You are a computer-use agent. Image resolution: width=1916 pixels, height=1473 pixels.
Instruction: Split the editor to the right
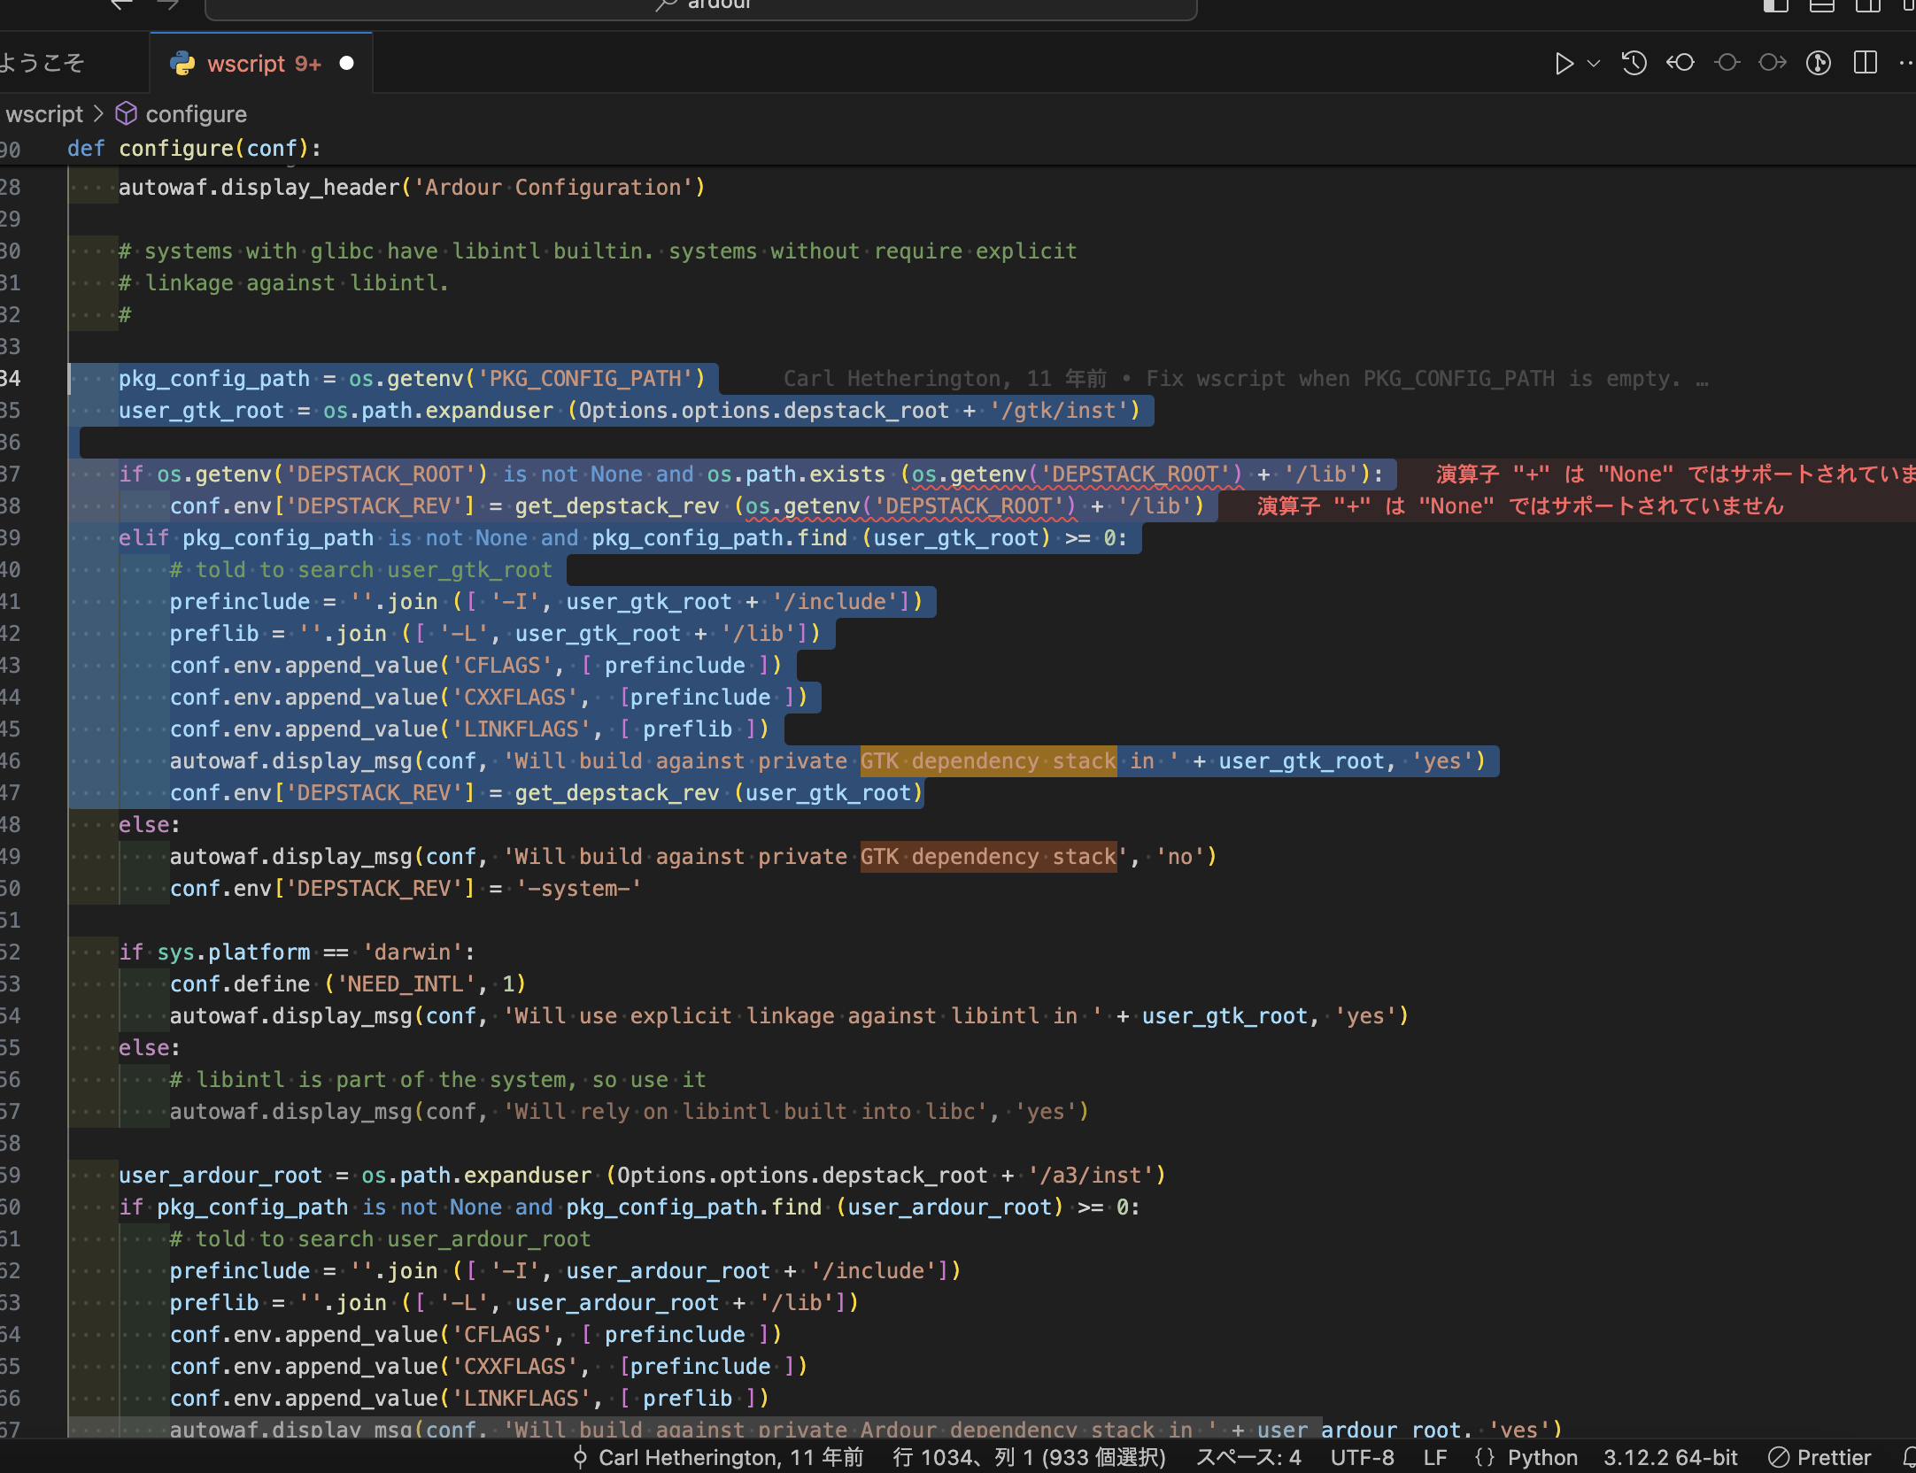pyautogui.click(x=1865, y=63)
